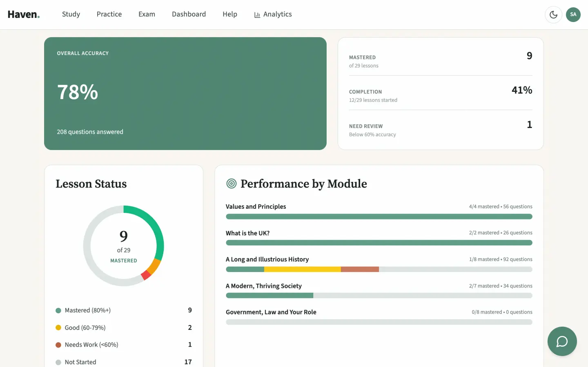
Task: Open the chat bubble support button
Action: pyautogui.click(x=562, y=341)
